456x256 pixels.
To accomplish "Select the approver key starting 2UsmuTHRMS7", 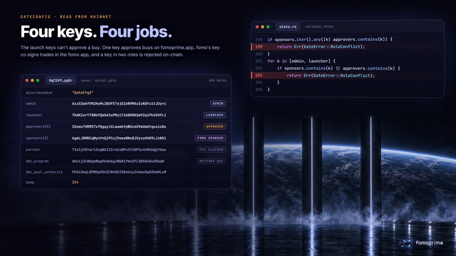I will tap(119, 127).
